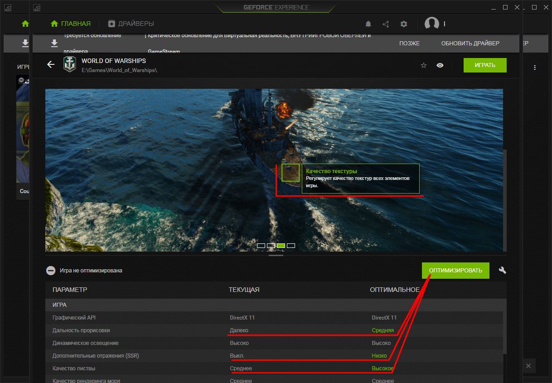This screenshot has width=552, height=383.
Task: Click the ОБНОВИТЬ ДРАЙВЕР button
Action: click(x=470, y=44)
